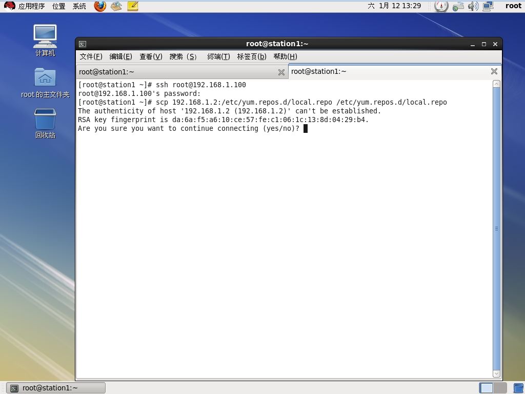Close the second terminal tab
Viewport: 525px width, 394px height.
click(494, 71)
